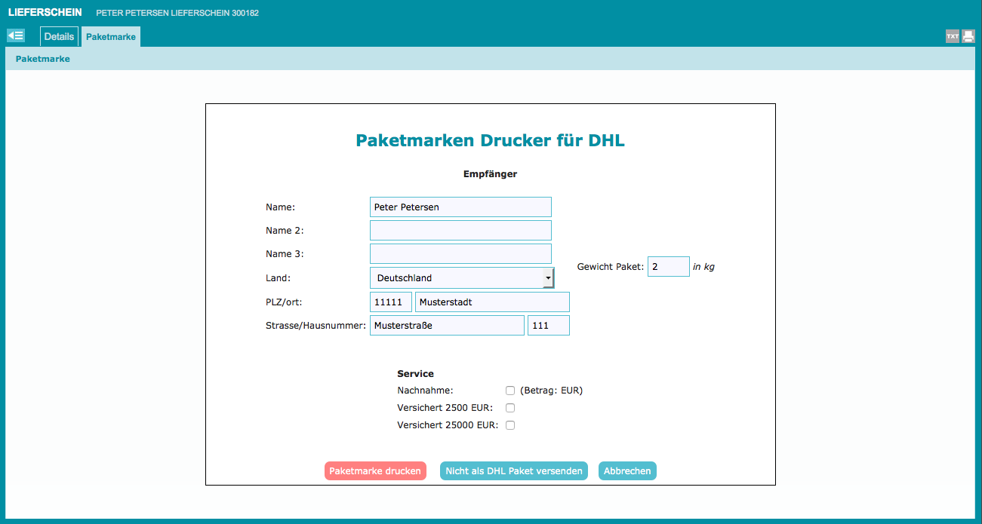Choose Nicht als DHL Paket versenden
This screenshot has height=524, width=982.
[514, 471]
